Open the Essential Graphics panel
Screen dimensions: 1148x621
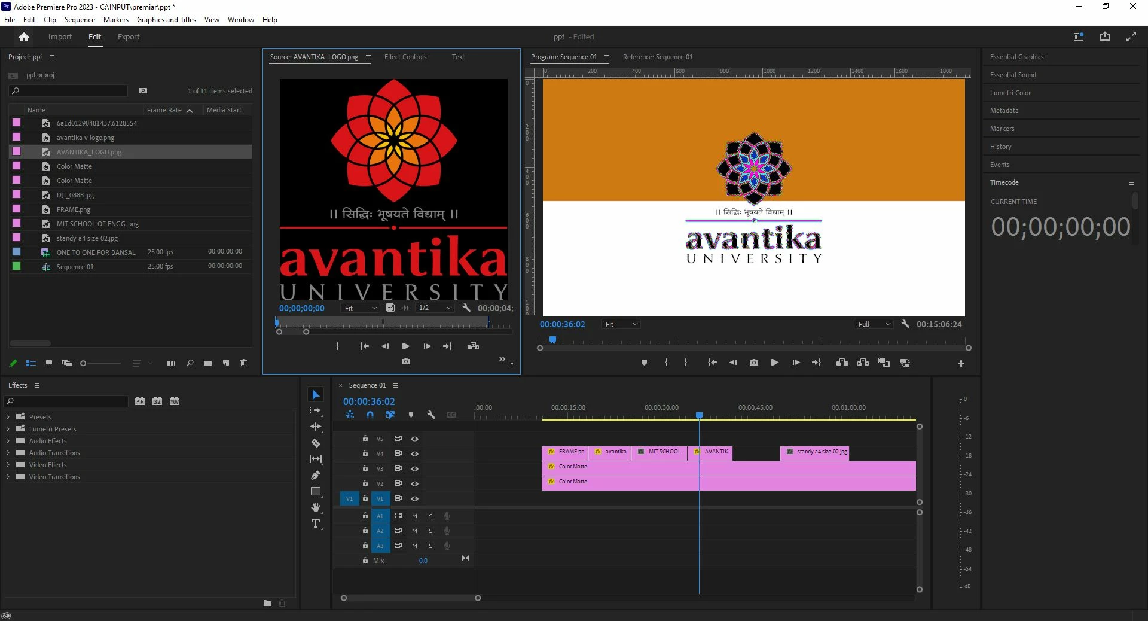pos(1016,57)
